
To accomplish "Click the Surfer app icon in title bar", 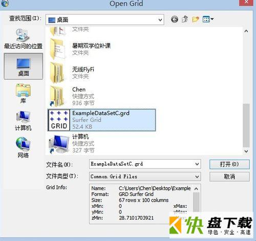I will [x=5, y=4].
